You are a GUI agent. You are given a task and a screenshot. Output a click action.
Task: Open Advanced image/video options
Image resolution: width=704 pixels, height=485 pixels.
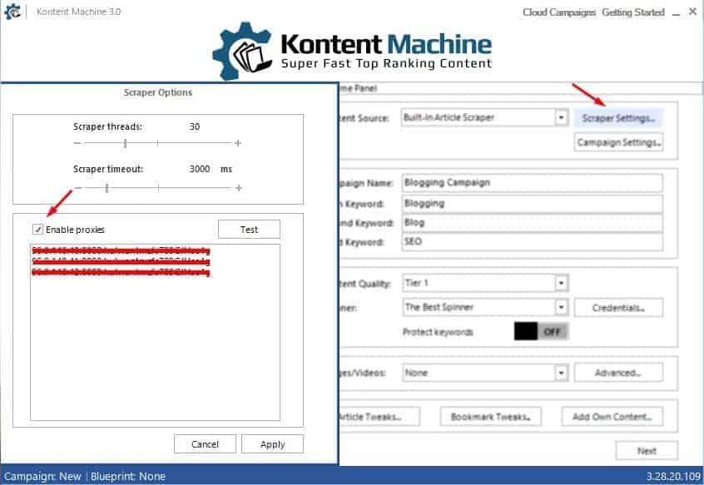[618, 373]
